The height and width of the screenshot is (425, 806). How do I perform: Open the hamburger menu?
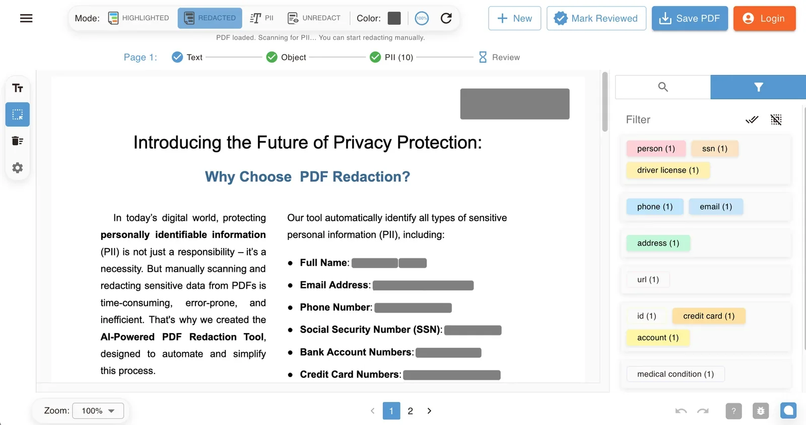26,19
